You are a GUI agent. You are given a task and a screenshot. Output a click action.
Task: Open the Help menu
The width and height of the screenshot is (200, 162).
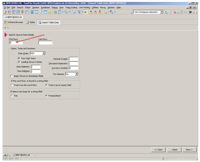click(119, 8)
